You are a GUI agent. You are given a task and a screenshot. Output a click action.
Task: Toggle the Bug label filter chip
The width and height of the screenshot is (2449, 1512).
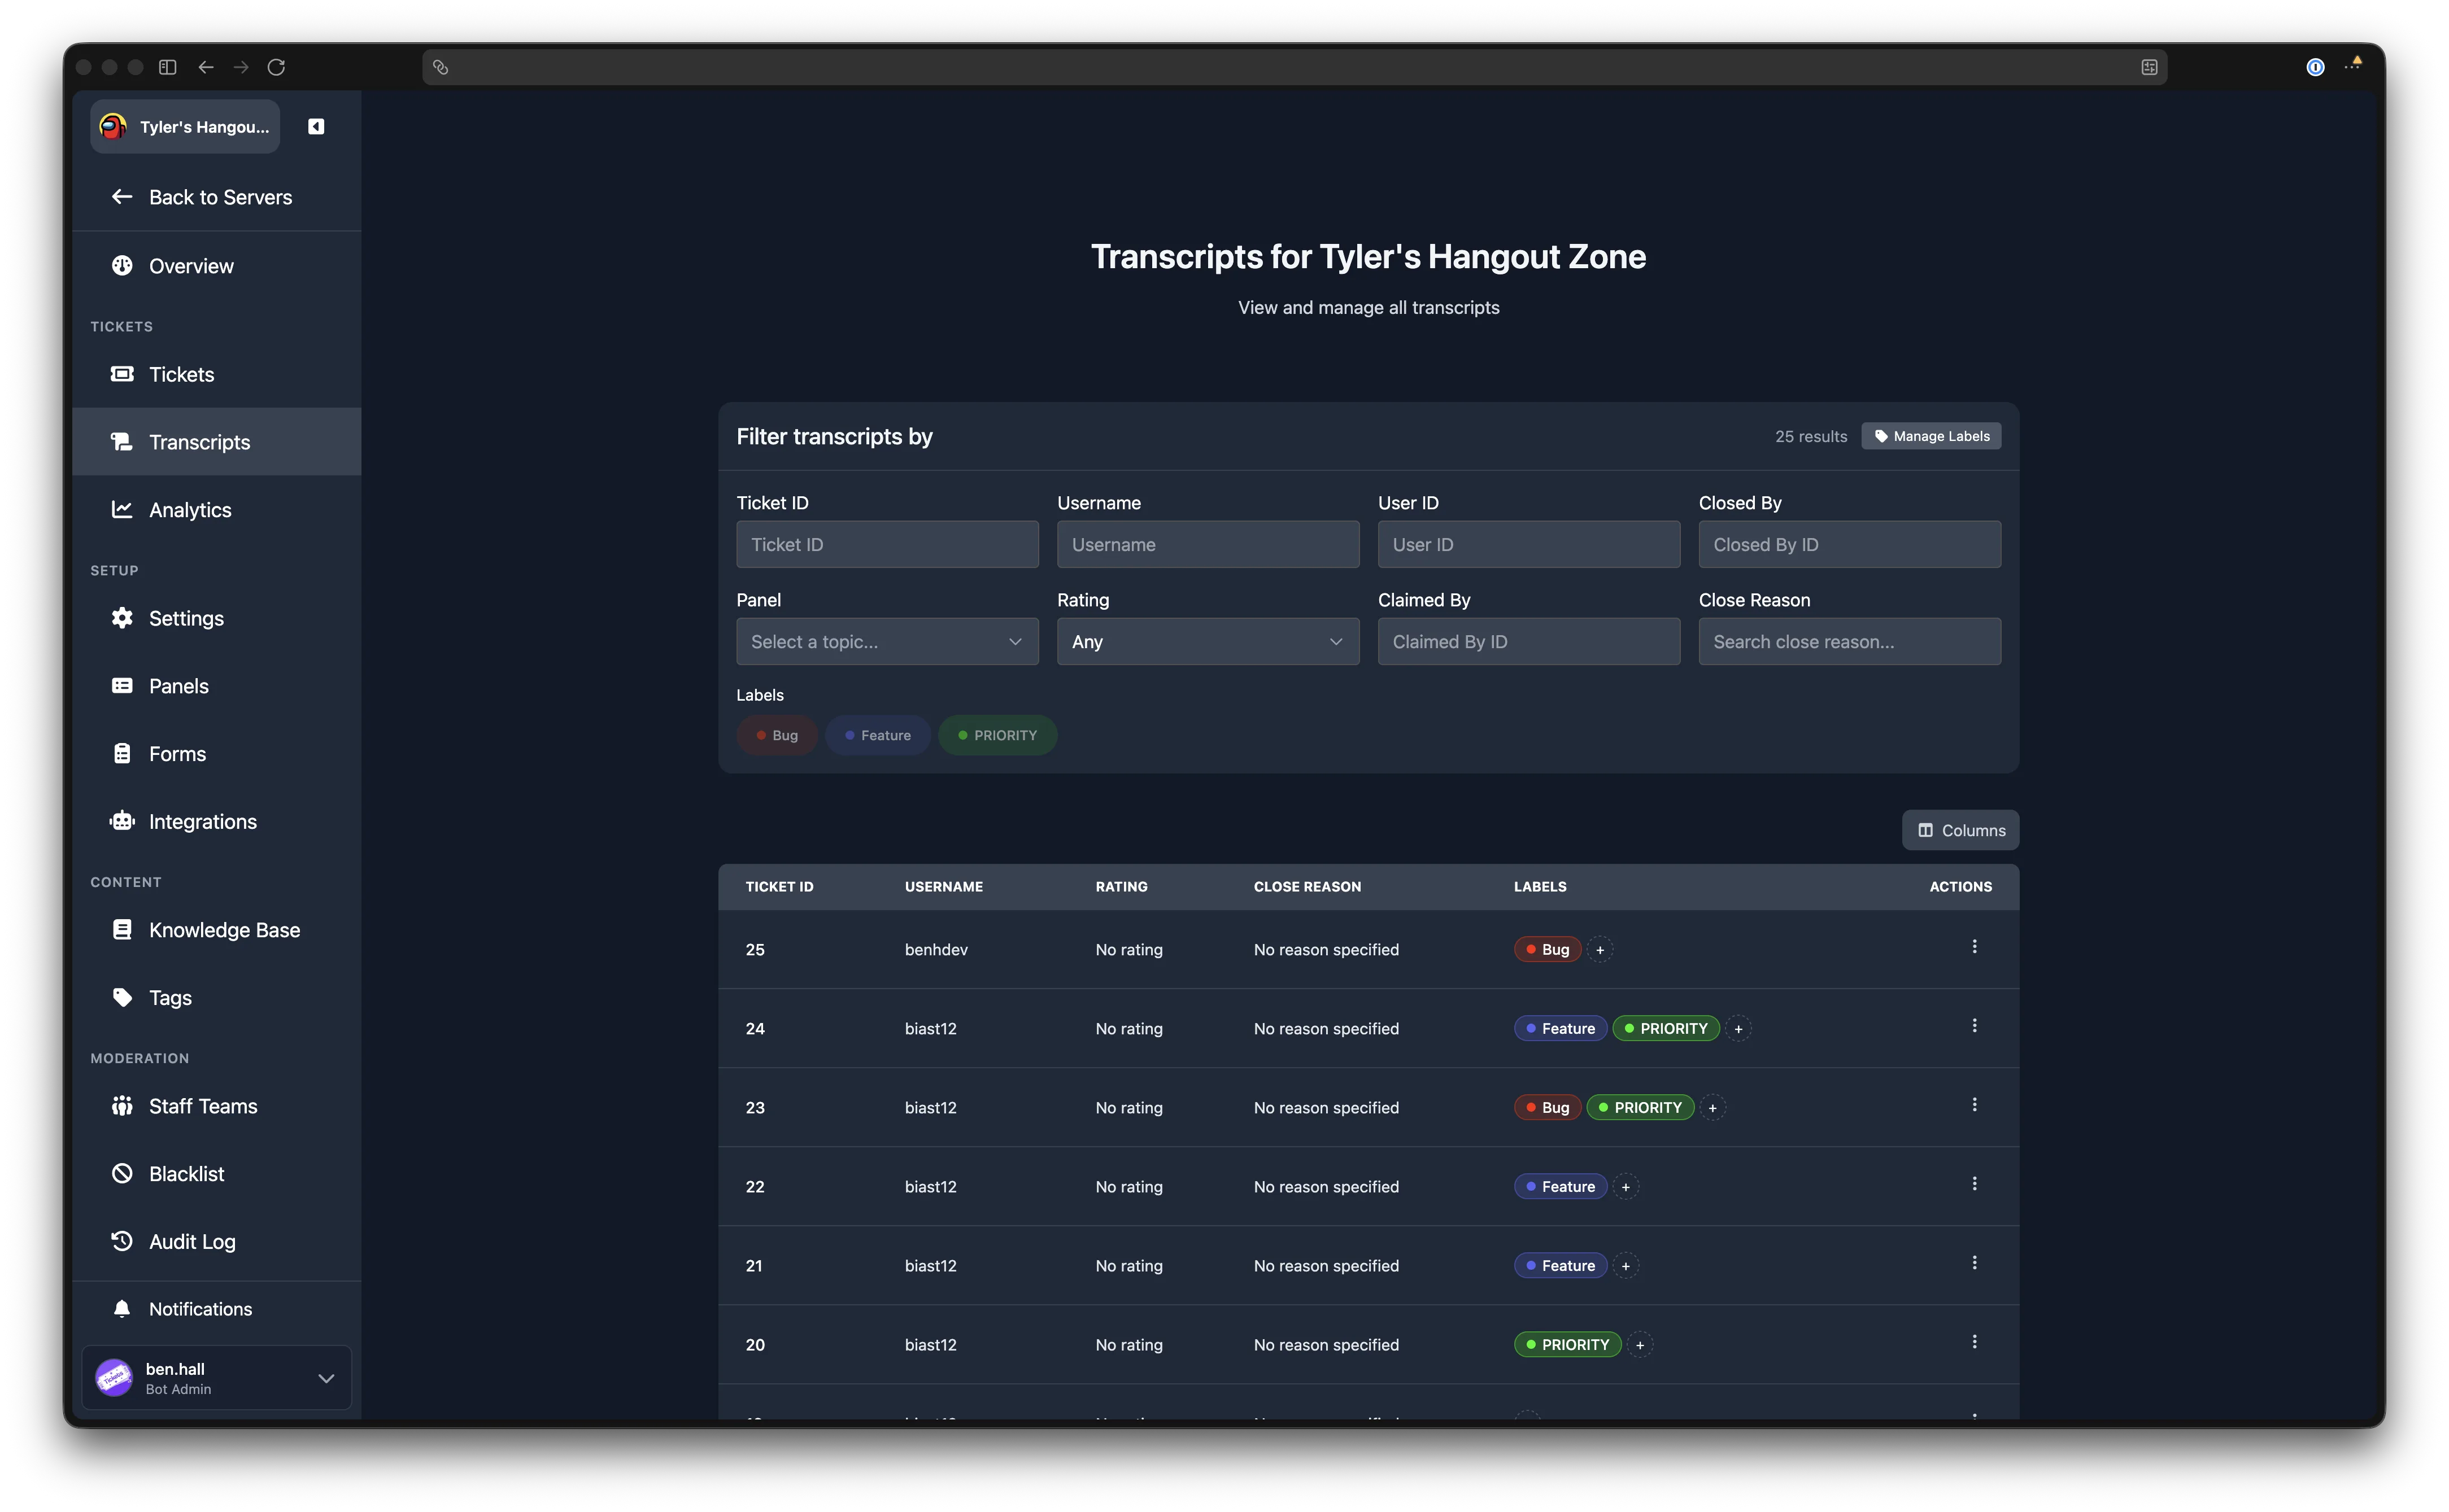(x=776, y=735)
